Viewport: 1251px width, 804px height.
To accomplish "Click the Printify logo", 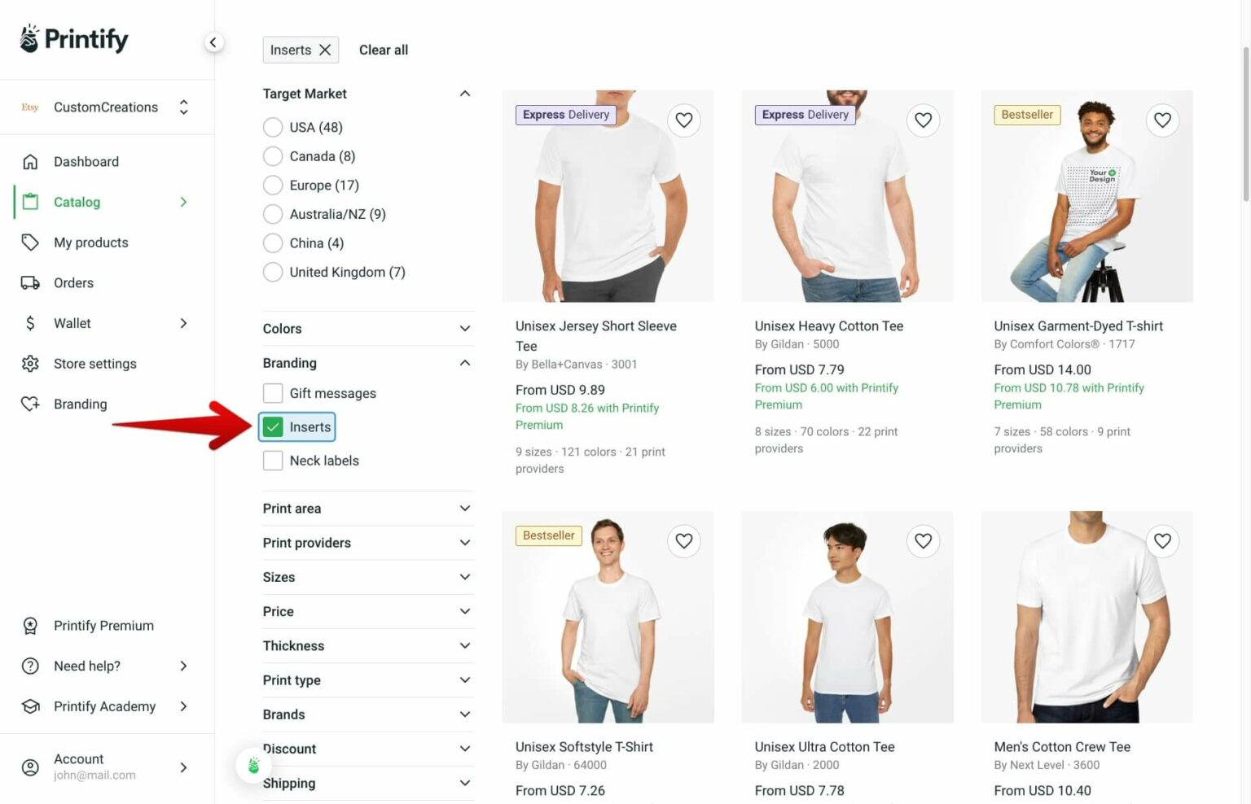I will pos(75,39).
